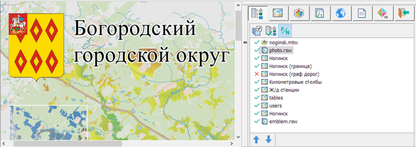The height and width of the screenshot is (147, 416).
Task: Toggle visibility checkmark of Километровые столбы
Action: pyautogui.click(x=257, y=82)
